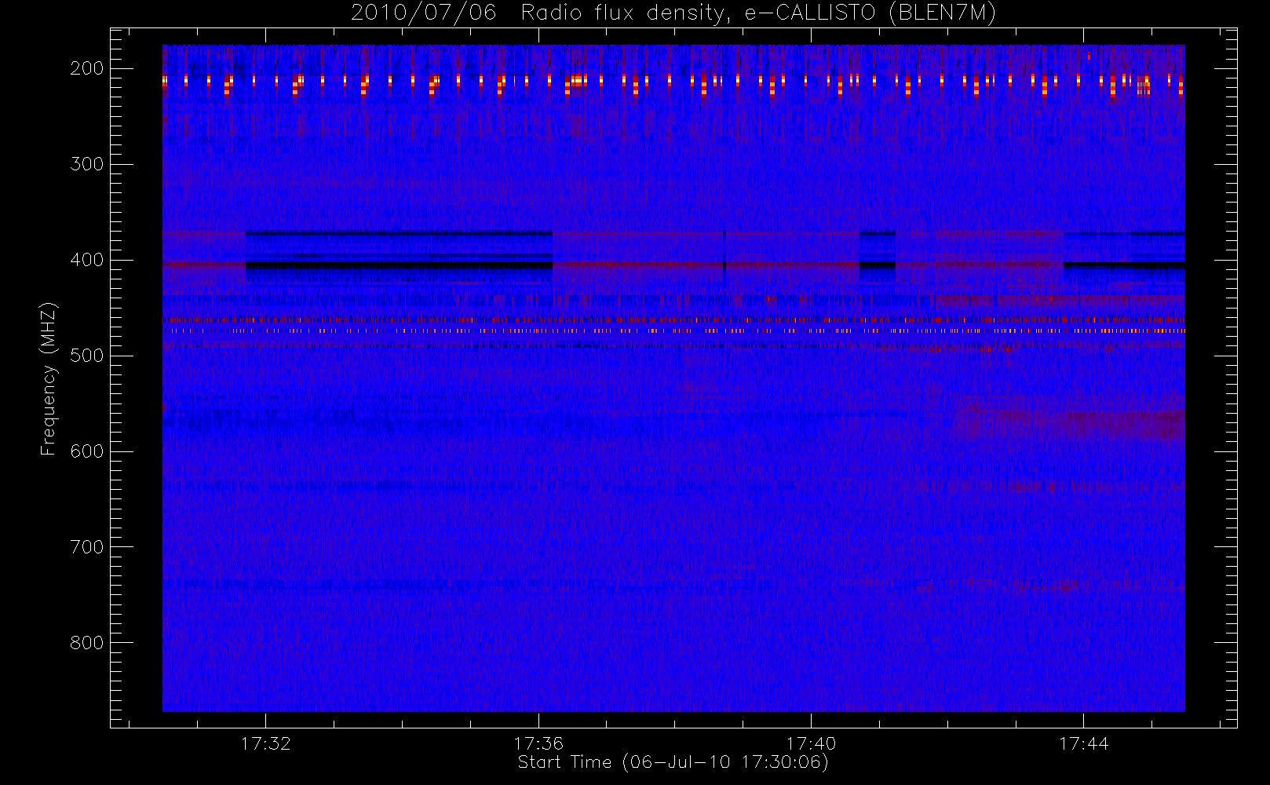Click the 17:36 time tick label
The width and height of the screenshot is (1270, 785).
pos(538,743)
